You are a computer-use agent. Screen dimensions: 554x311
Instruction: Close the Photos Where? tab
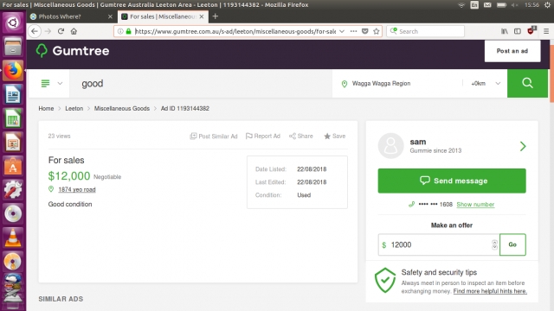(x=110, y=16)
